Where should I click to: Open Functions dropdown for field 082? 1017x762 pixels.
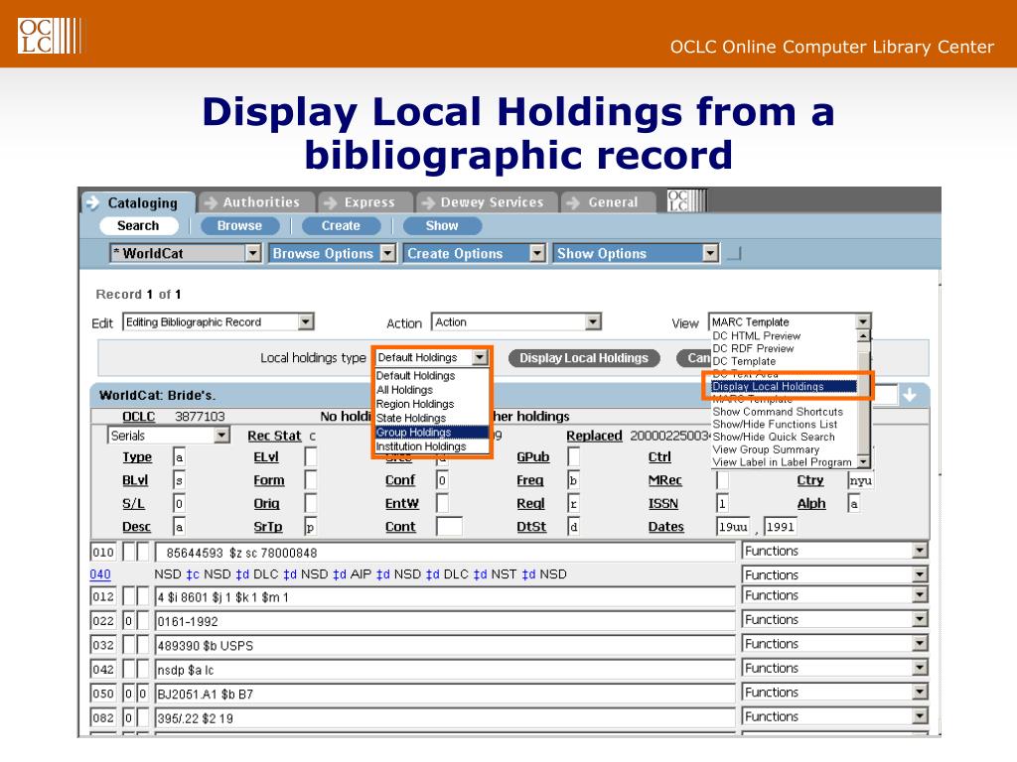834,716
